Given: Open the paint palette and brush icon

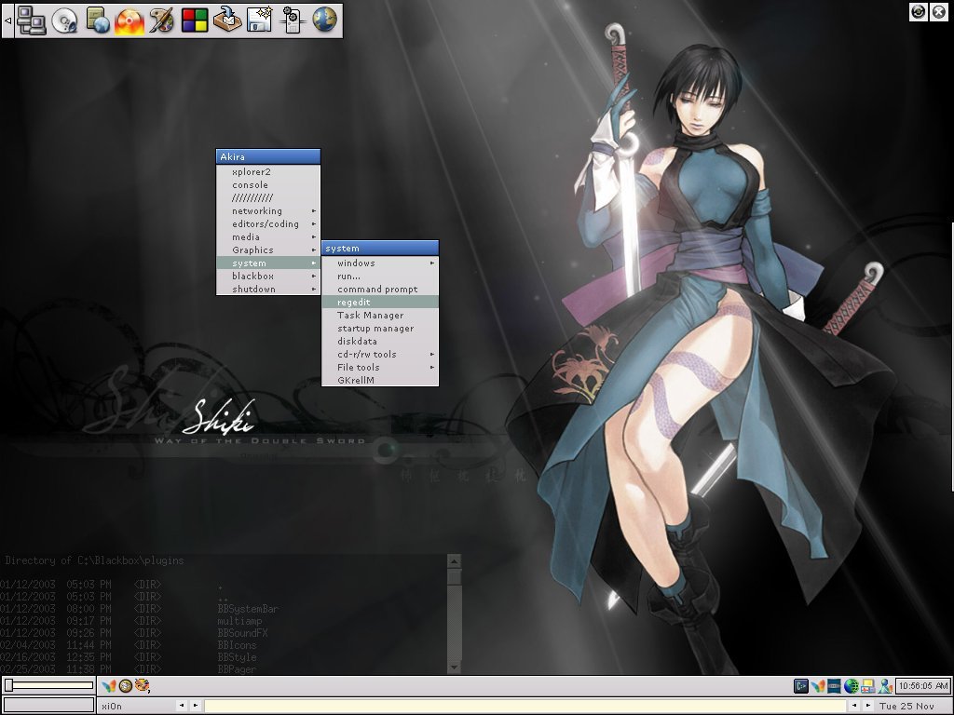Looking at the screenshot, I should (x=162, y=20).
